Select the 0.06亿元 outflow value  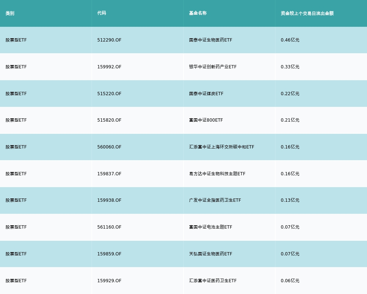click(290, 281)
